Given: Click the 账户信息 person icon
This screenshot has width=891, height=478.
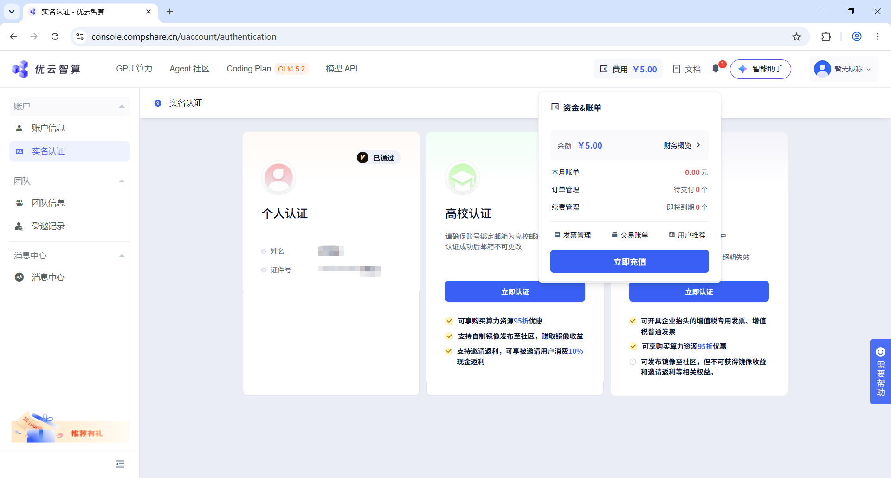Looking at the screenshot, I should (x=19, y=128).
